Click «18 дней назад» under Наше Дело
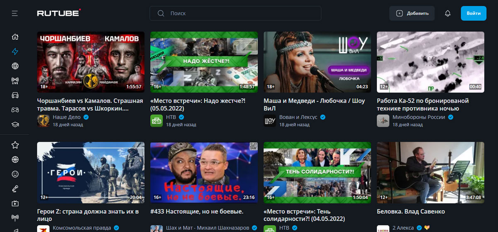Screen dimensions: 498x232 (68, 125)
